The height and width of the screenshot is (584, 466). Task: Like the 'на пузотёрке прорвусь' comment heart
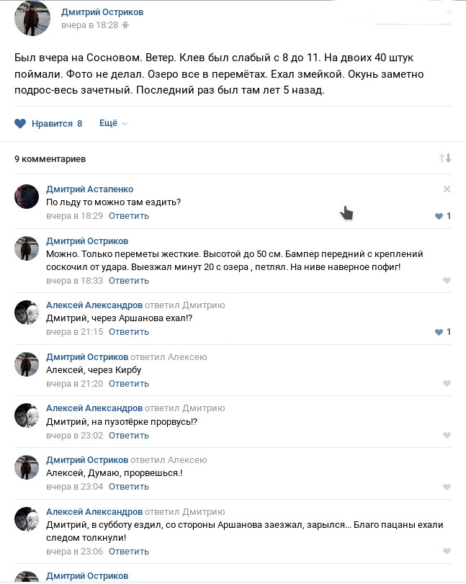[x=447, y=435]
